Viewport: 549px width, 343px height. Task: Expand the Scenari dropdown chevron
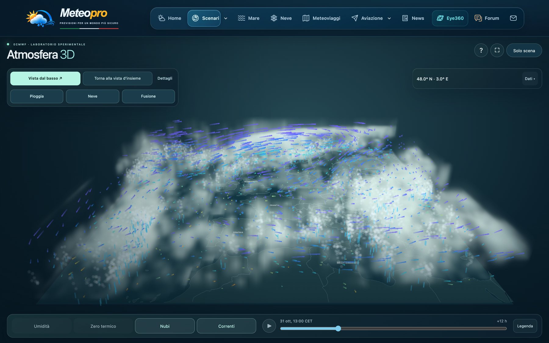pos(226,18)
